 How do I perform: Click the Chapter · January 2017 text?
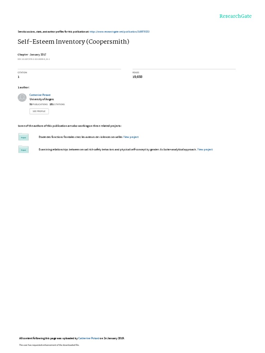tap(32, 54)
